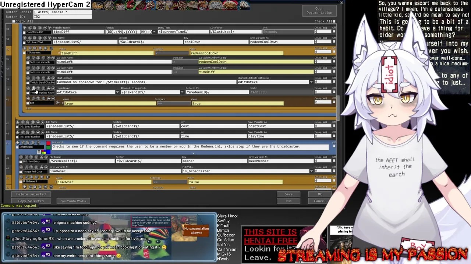Click Copy Selected button
471x264 pixels.
(x=31, y=201)
